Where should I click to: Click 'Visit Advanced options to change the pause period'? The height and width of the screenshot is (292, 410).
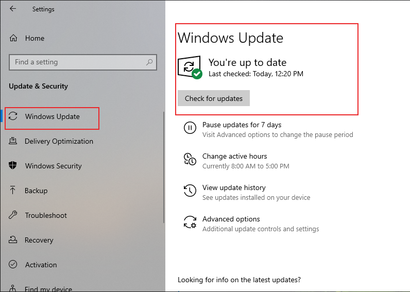(x=278, y=135)
